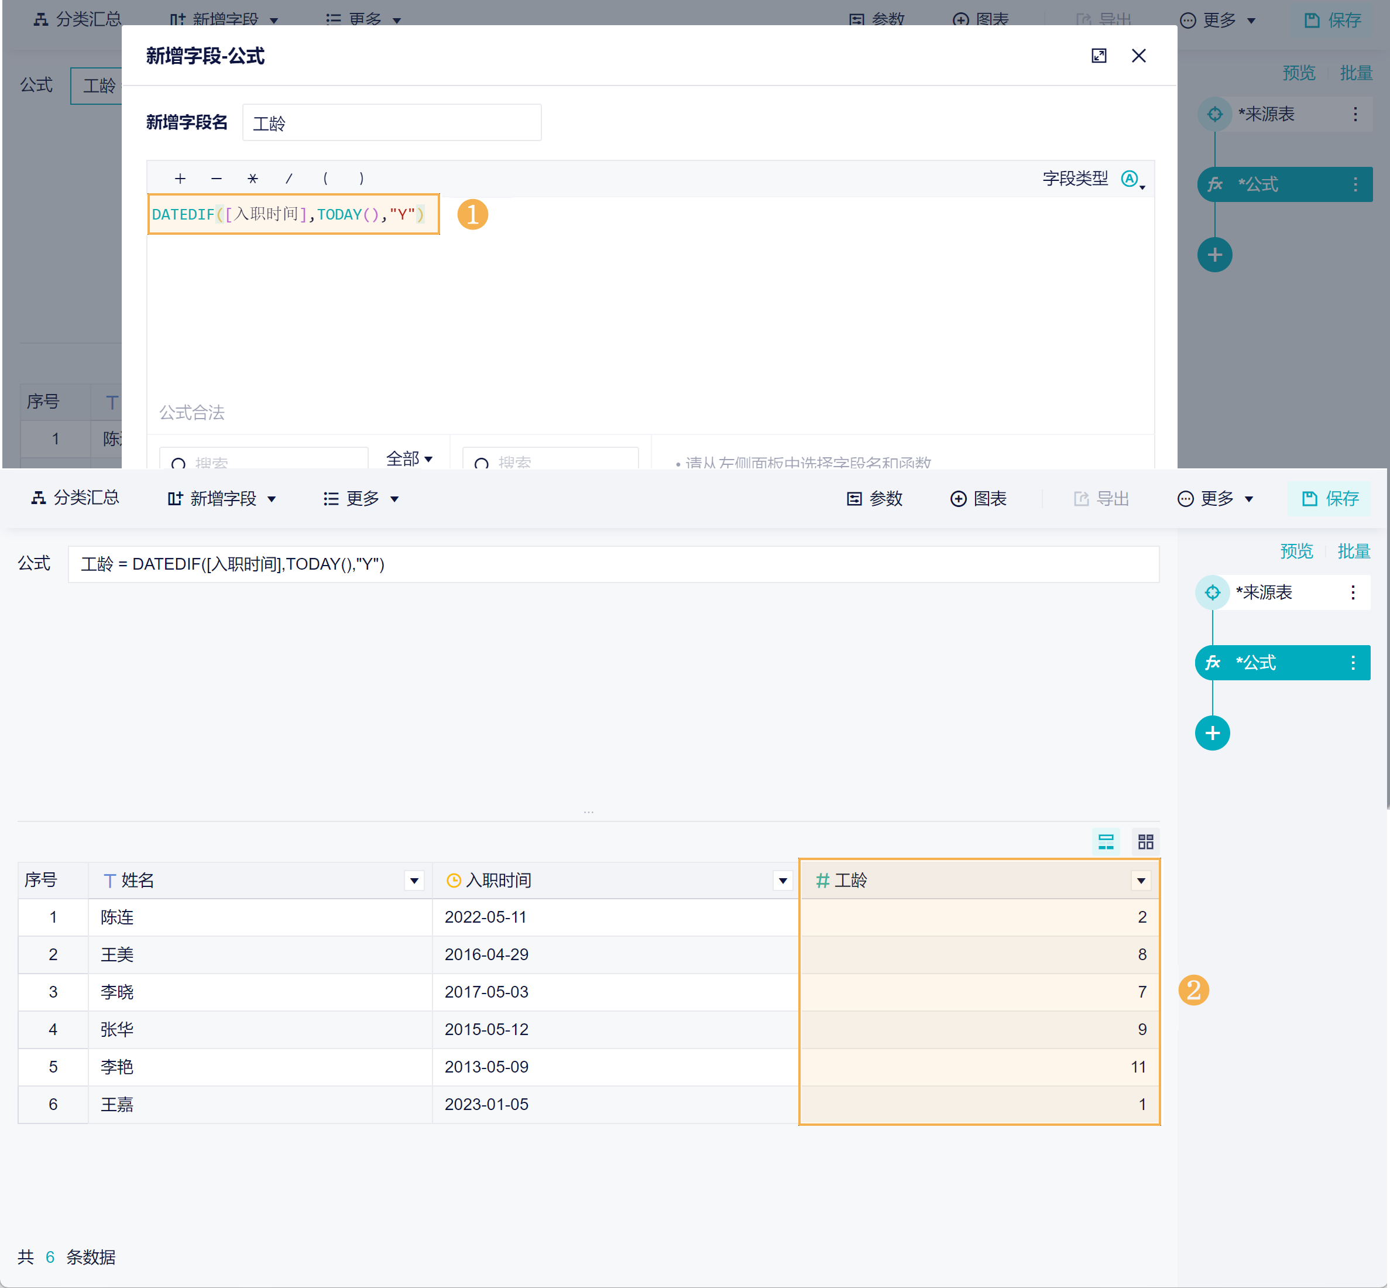Insert the multiplication operator in formula editor
Screen dimensions: 1390x1288
point(252,179)
